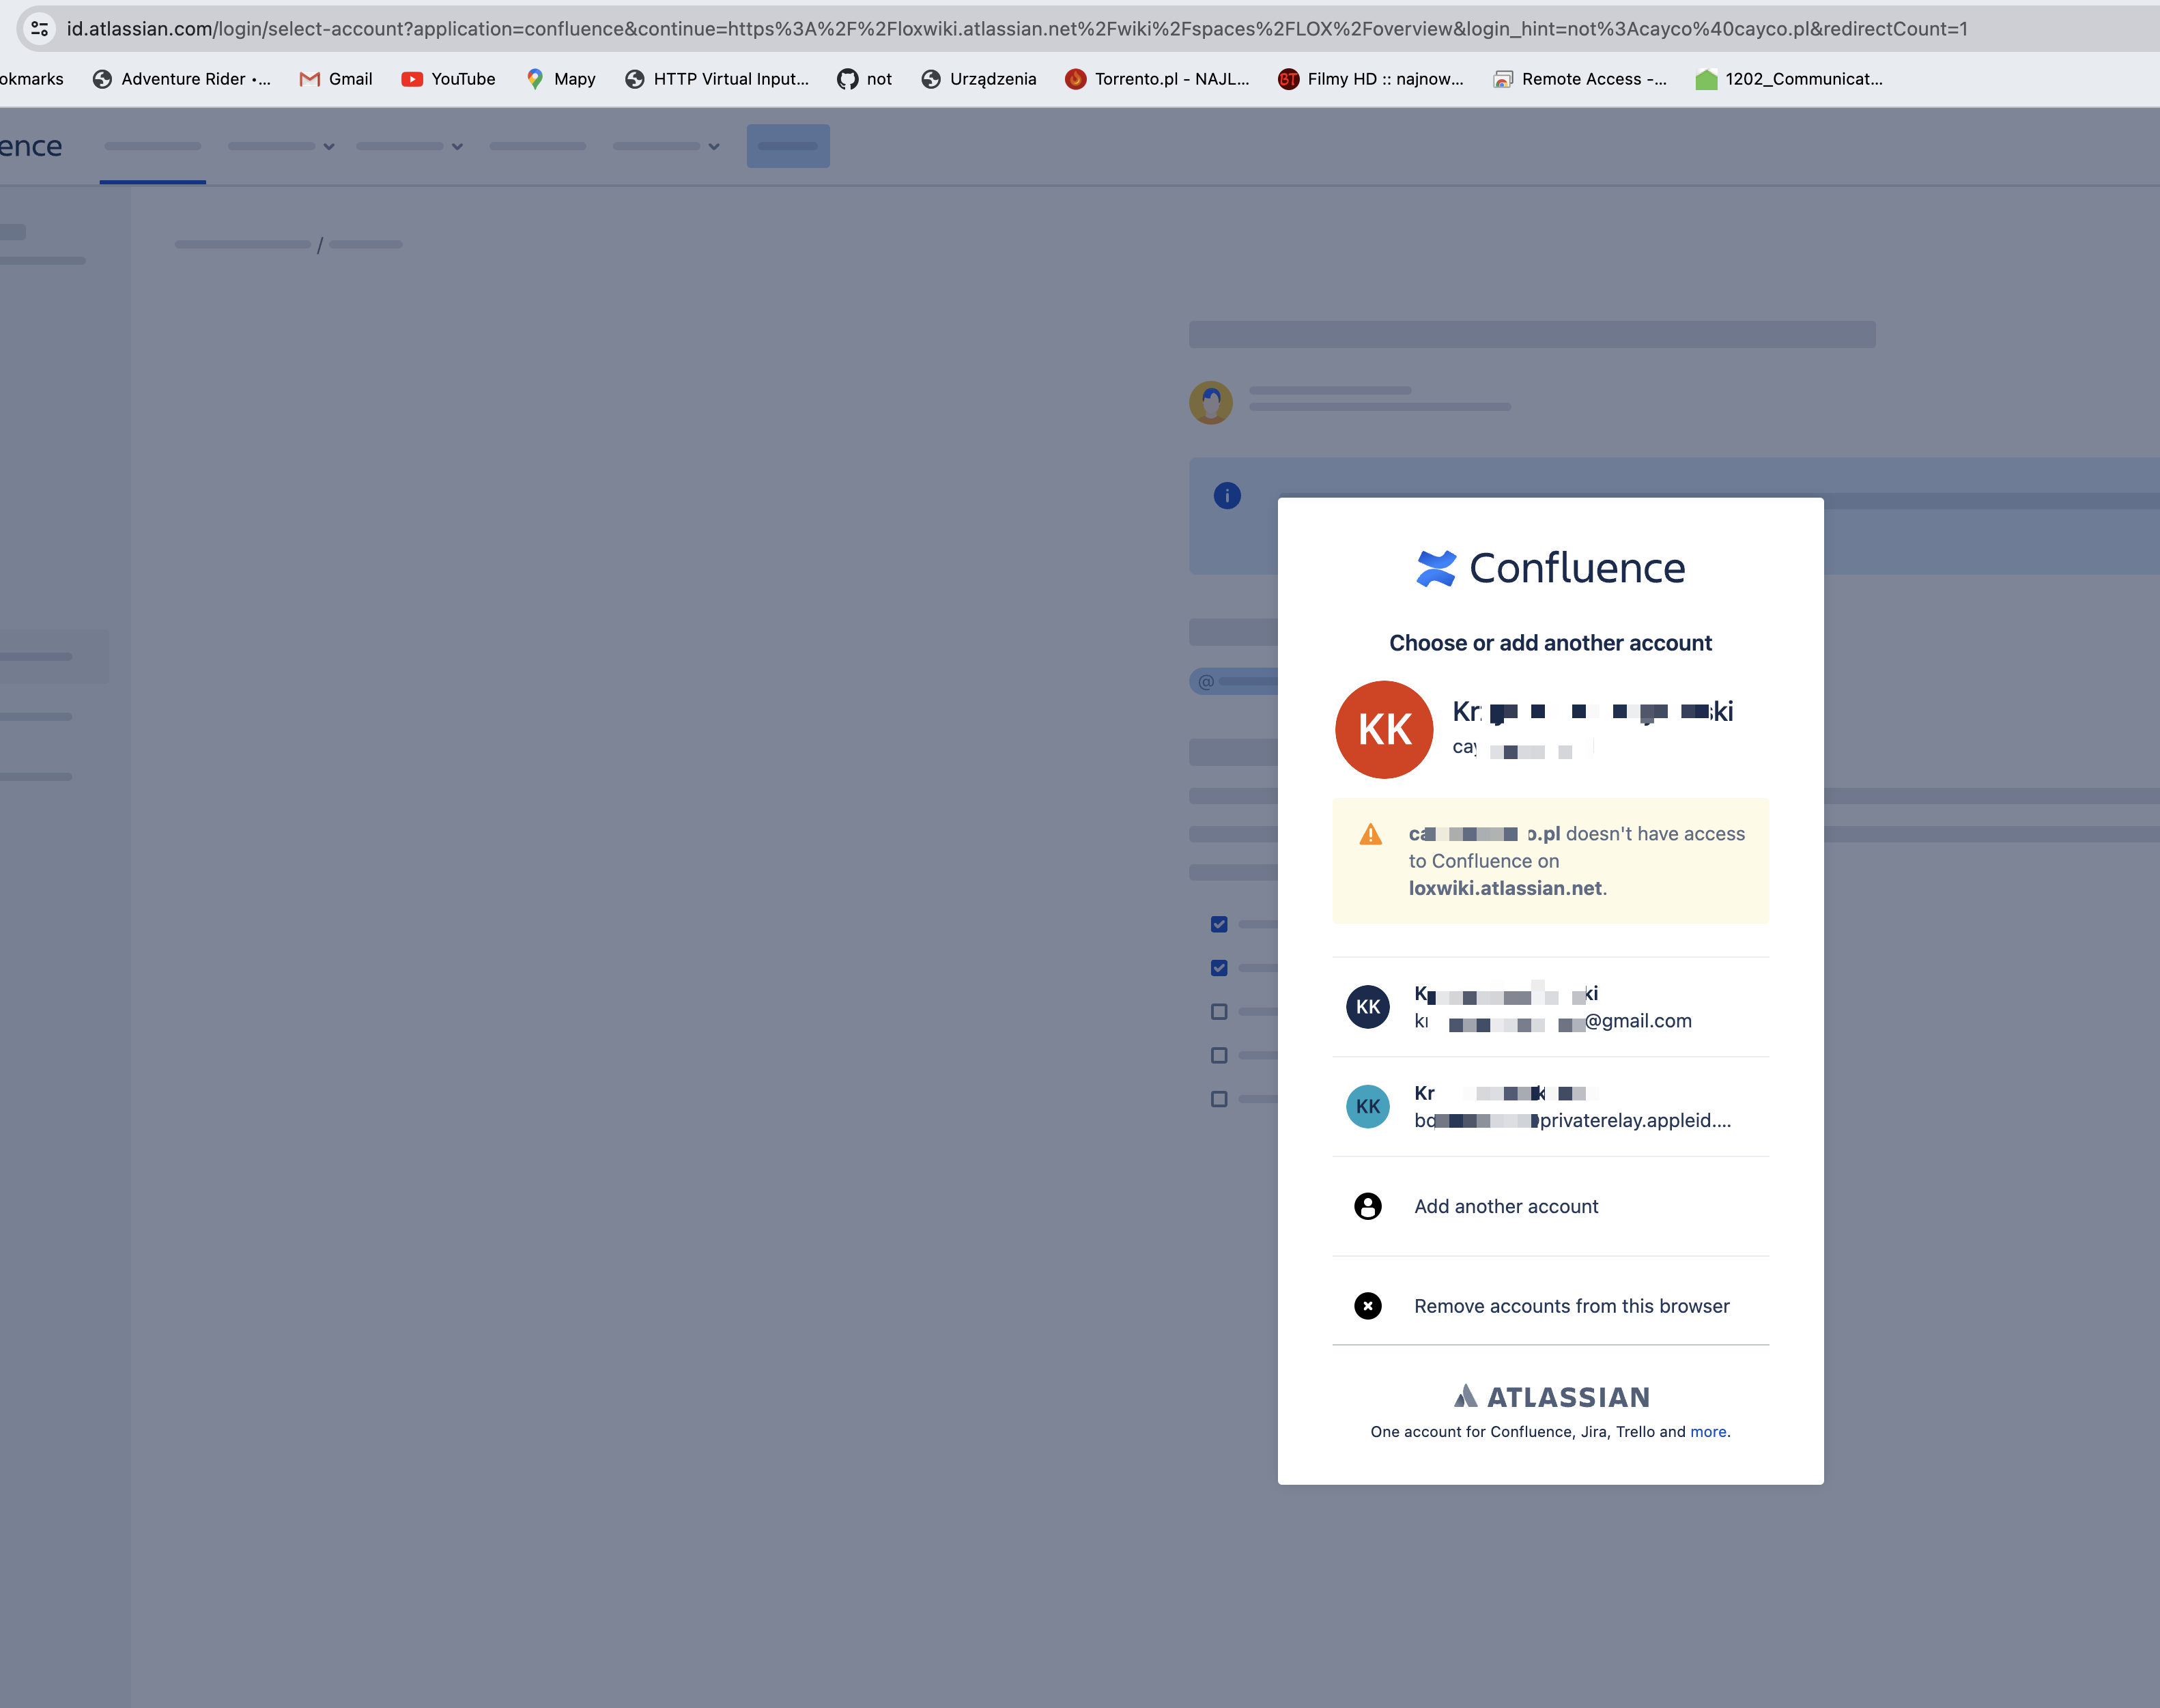Click the Add another account person icon
The image size is (2160, 1708).
tap(1367, 1206)
